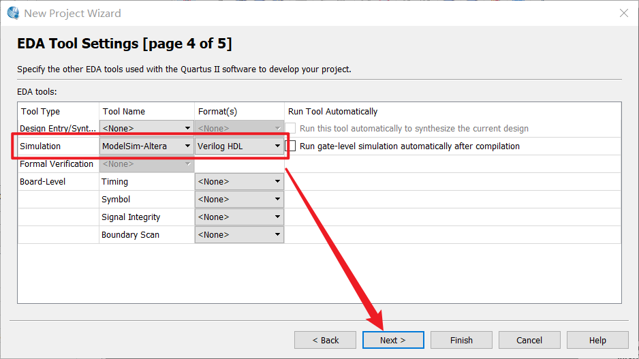The height and width of the screenshot is (359, 639).
Task: Click the EDA tools label
Action: (37, 92)
